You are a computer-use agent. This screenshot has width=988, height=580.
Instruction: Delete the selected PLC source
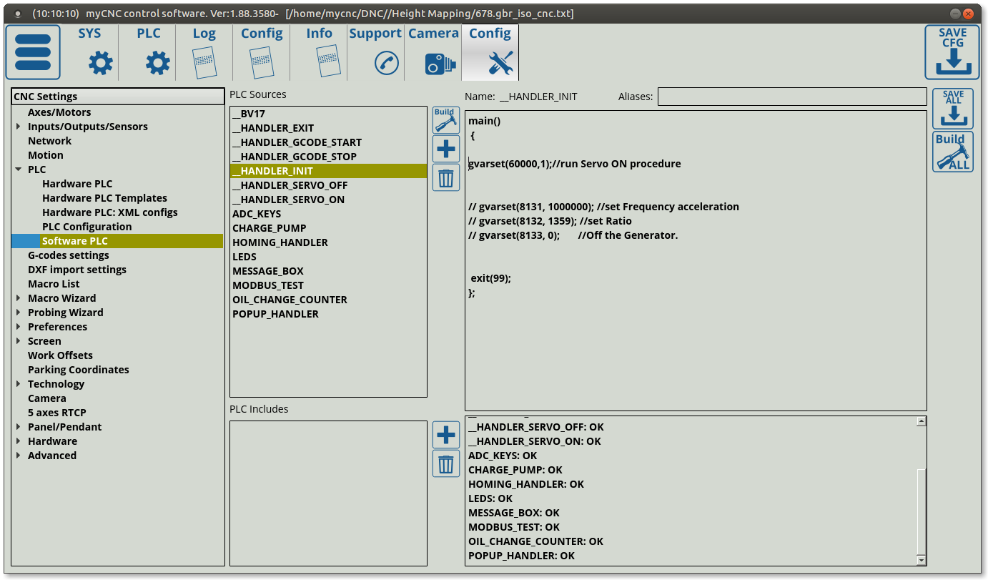[445, 177]
